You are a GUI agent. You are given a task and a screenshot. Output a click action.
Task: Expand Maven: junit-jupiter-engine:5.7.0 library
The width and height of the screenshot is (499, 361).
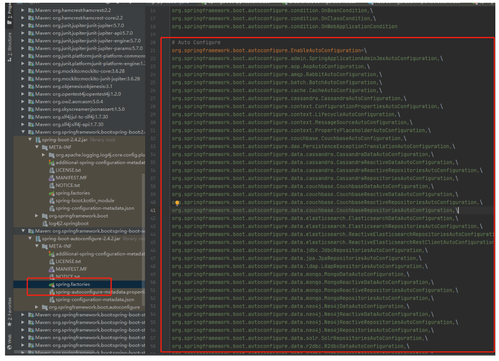pyautogui.click(x=23, y=41)
